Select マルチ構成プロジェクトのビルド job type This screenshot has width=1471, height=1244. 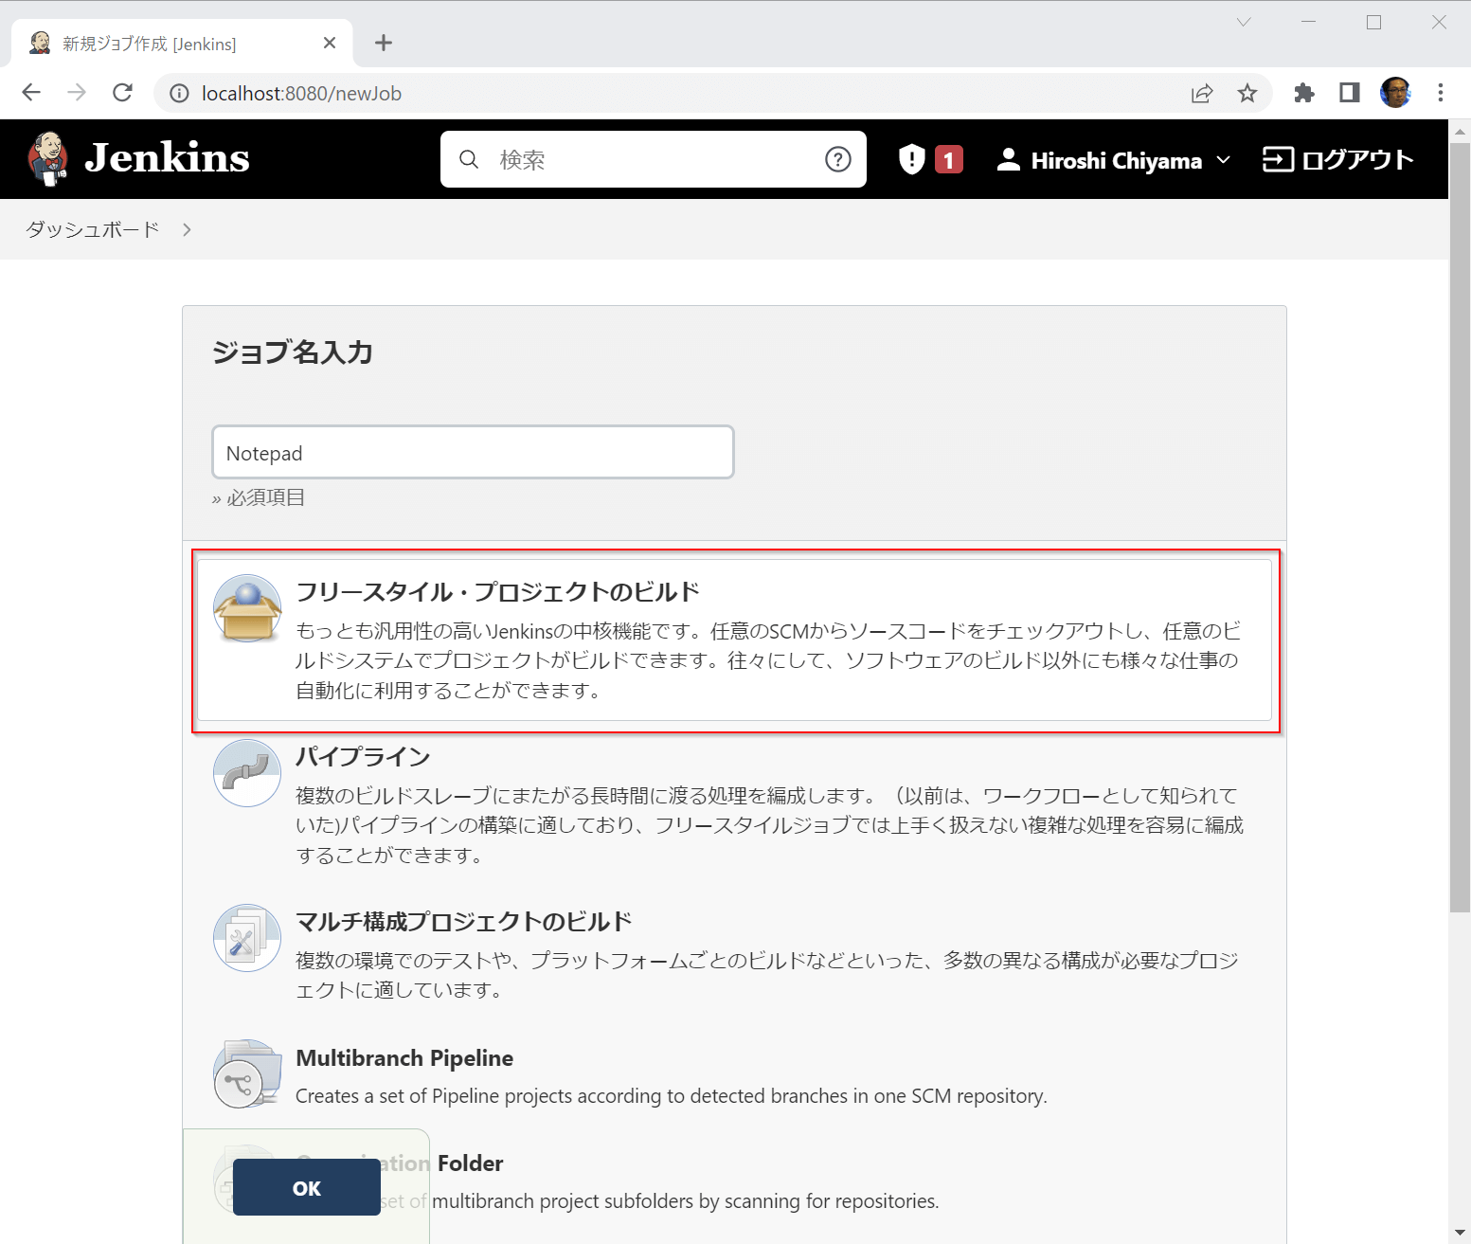click(x=734, y=955)
